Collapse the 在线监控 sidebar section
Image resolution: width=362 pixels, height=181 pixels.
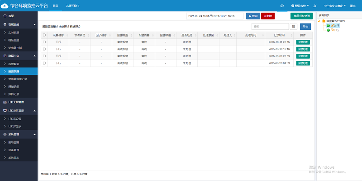click(x=34, y=24)
